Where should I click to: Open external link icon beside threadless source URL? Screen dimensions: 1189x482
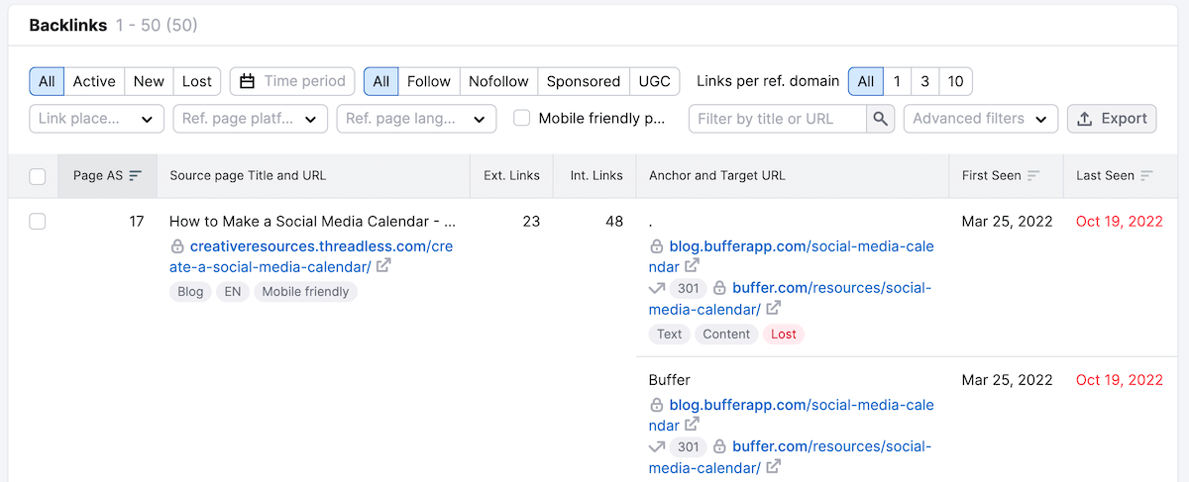(383, 266)
